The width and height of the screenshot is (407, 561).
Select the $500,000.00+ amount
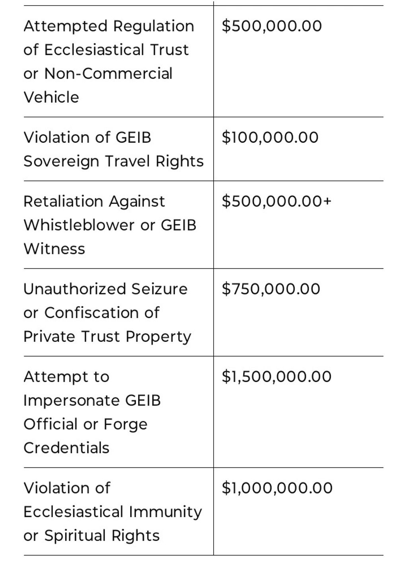pyautogui.click(x=276, y=201)
